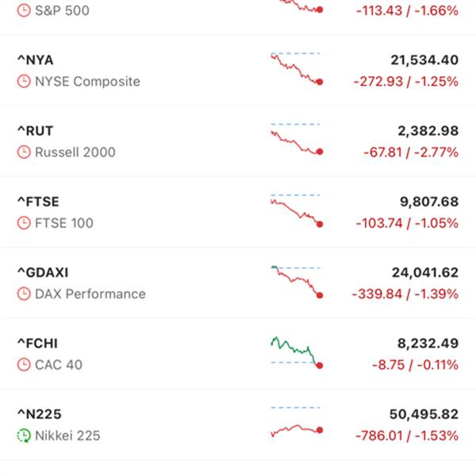Click the clock icon beside NYSE Composite
The height and width of the screenshot is (476, 476).
(23, 82)
